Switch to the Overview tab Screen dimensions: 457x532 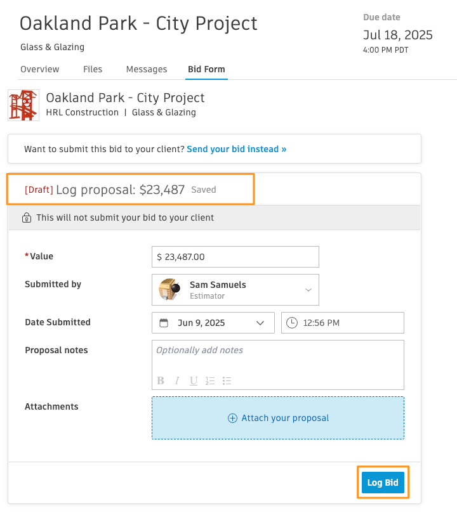[40, 69]
